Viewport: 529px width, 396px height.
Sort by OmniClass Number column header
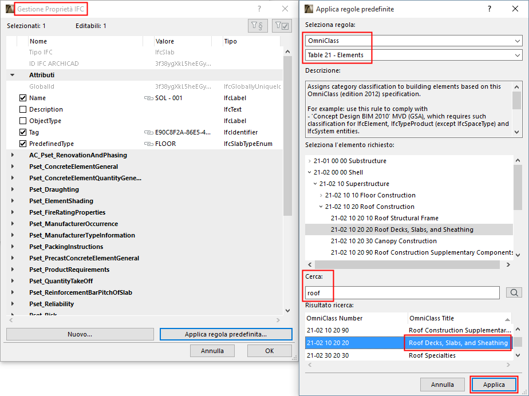[356, 318]
